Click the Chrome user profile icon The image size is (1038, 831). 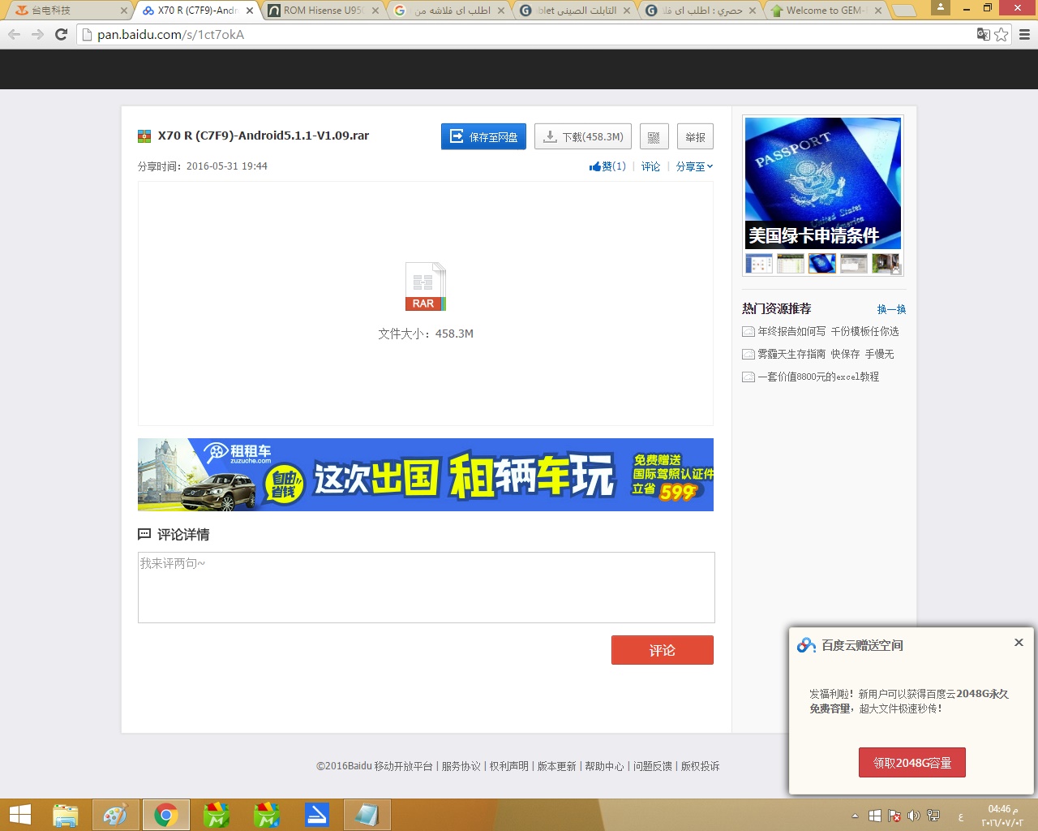point(941,7)
